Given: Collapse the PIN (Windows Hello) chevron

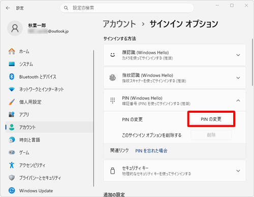Looking at the screenshot, I should [x=238, y=101].
